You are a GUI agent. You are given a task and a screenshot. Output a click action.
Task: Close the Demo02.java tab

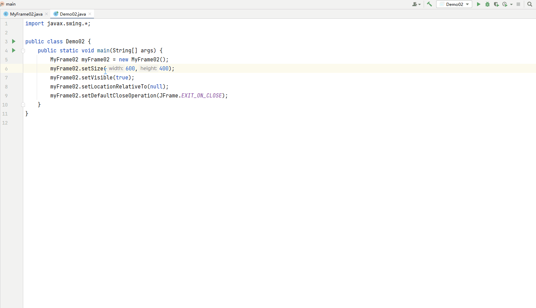tap(90, 14)
